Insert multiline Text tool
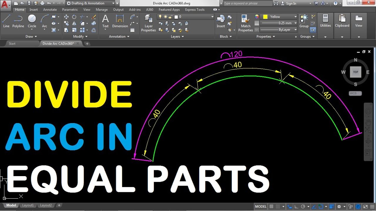The width and height of the screenshot is (376, 211). tap(105, 21)
